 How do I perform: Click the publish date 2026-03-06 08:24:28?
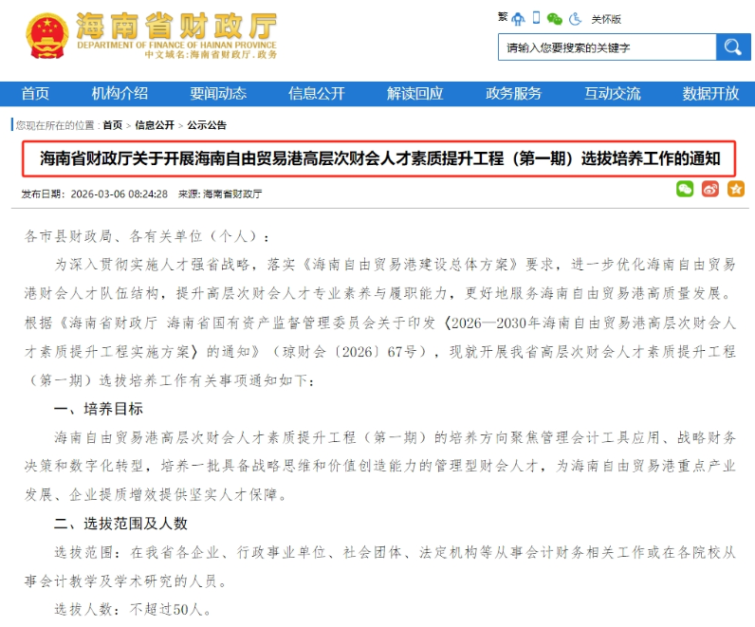119,194
